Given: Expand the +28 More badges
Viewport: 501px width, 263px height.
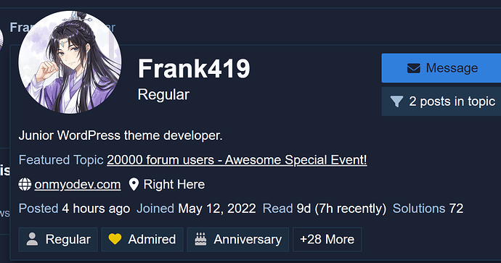Looking at the screenshot, I should click(x=327, y=239).
